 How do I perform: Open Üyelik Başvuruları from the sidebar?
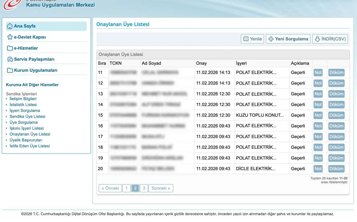[26, 140]
